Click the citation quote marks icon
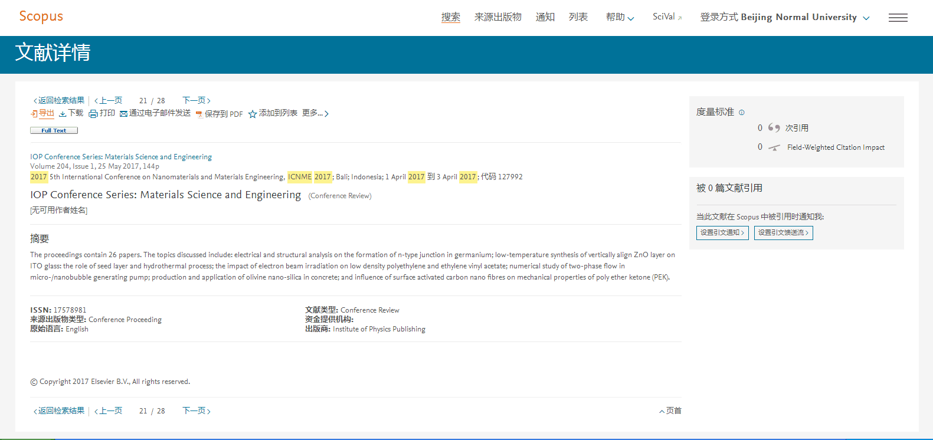The image size is (933, 440). pyautogui.click(x=774, y=128)
